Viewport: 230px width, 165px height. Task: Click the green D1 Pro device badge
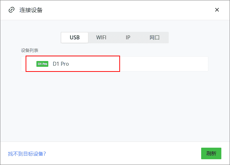coord(42,64)
